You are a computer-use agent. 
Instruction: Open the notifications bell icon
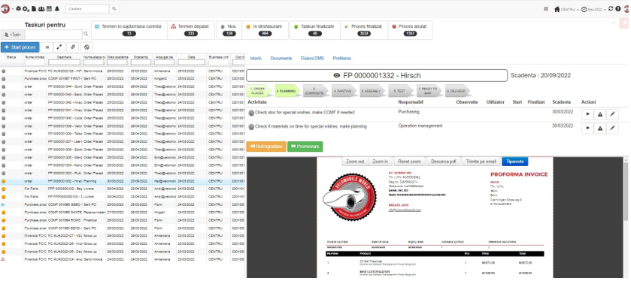[56, 9]
